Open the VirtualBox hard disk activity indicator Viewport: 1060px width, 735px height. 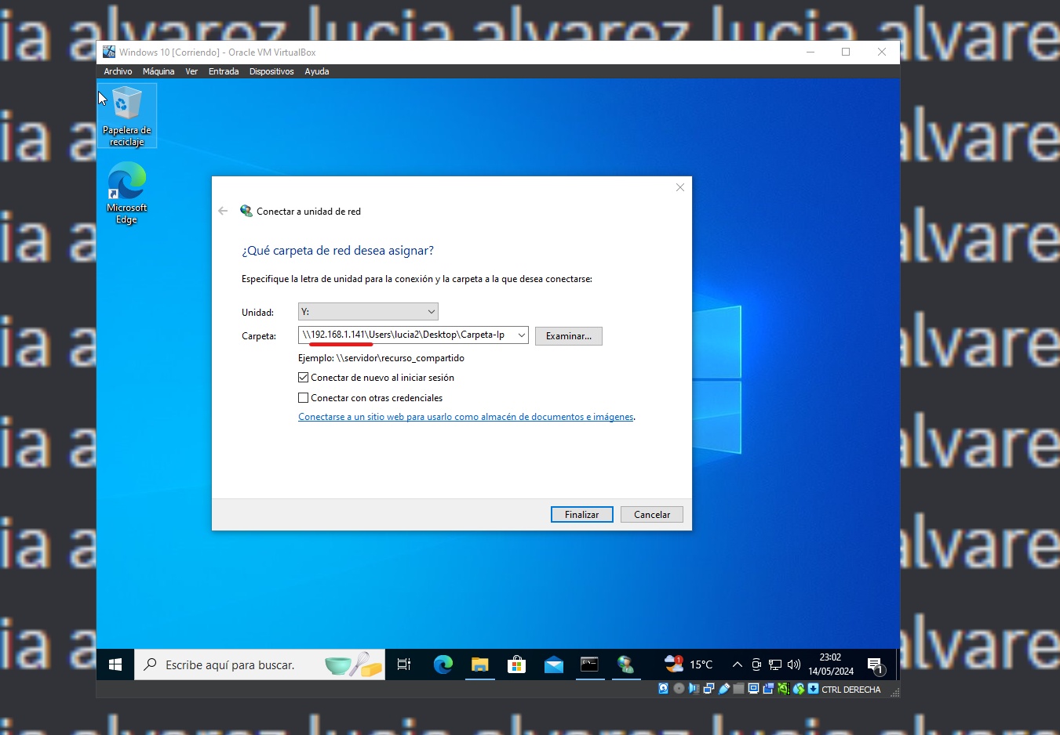(x=661, y=689)
